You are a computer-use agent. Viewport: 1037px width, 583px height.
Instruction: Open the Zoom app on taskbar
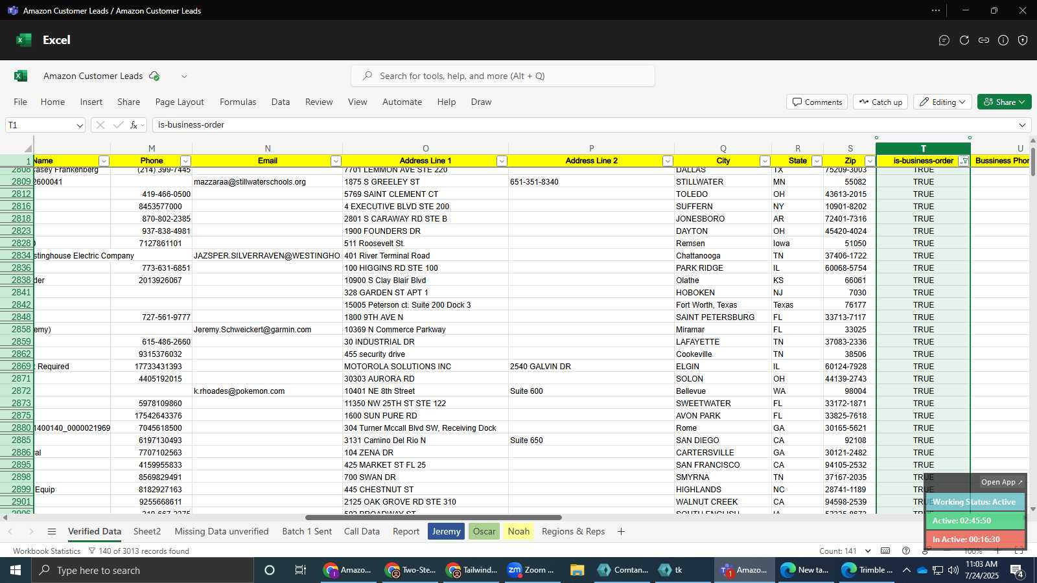[531, 570]
